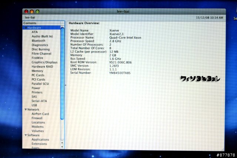Select the Network category row

(x=41, y=110)
